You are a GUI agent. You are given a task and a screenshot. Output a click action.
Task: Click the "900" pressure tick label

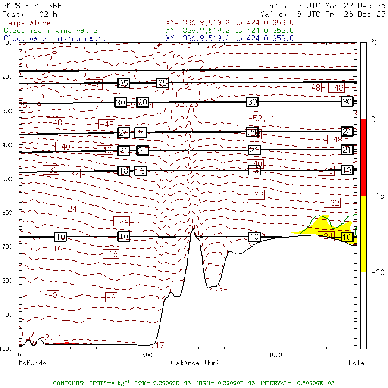(x=7, y=315)
